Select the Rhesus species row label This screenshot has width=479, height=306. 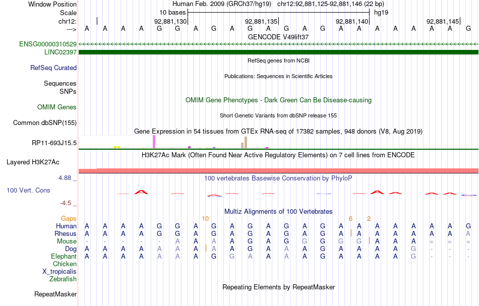(66, 234)
